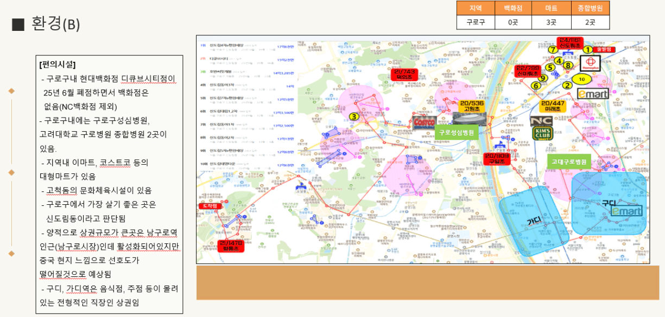Viewport: 665px width, 317px height.
Task: Click yellow marker number 9
Action: pos(542,79)
